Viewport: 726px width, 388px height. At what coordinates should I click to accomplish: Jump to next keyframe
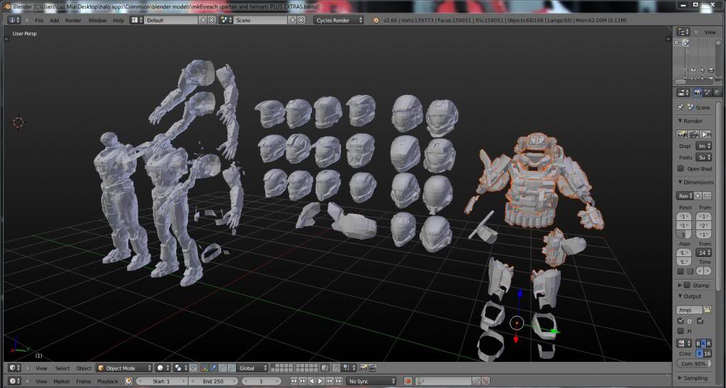(330, 381)
